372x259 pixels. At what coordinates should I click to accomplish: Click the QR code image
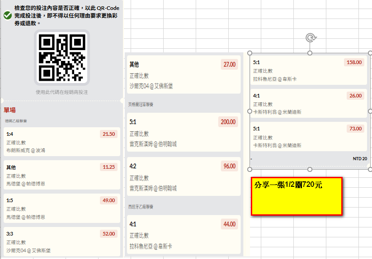(62, 57)
